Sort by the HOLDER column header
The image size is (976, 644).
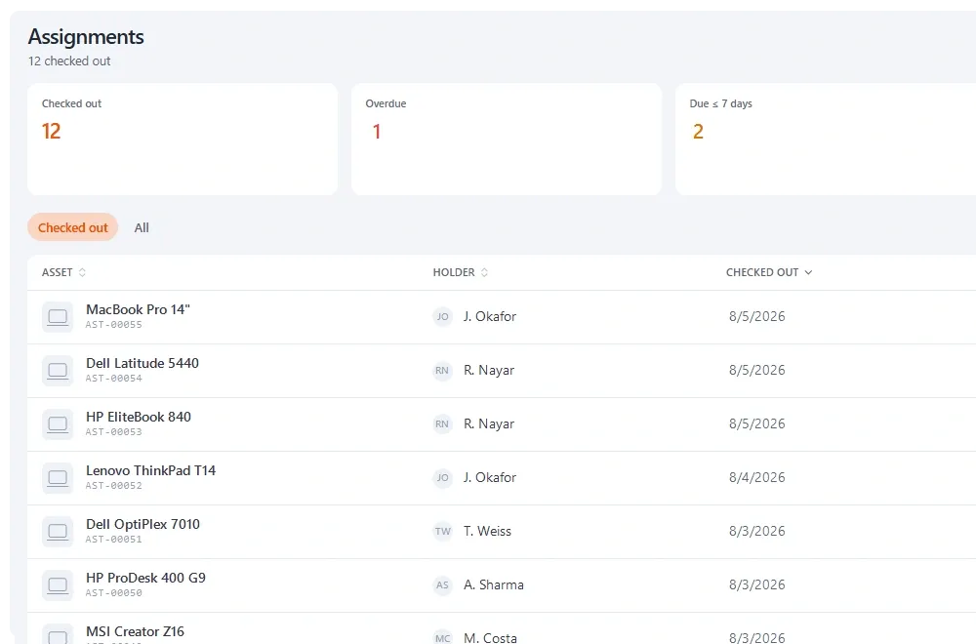coord(460,272)
